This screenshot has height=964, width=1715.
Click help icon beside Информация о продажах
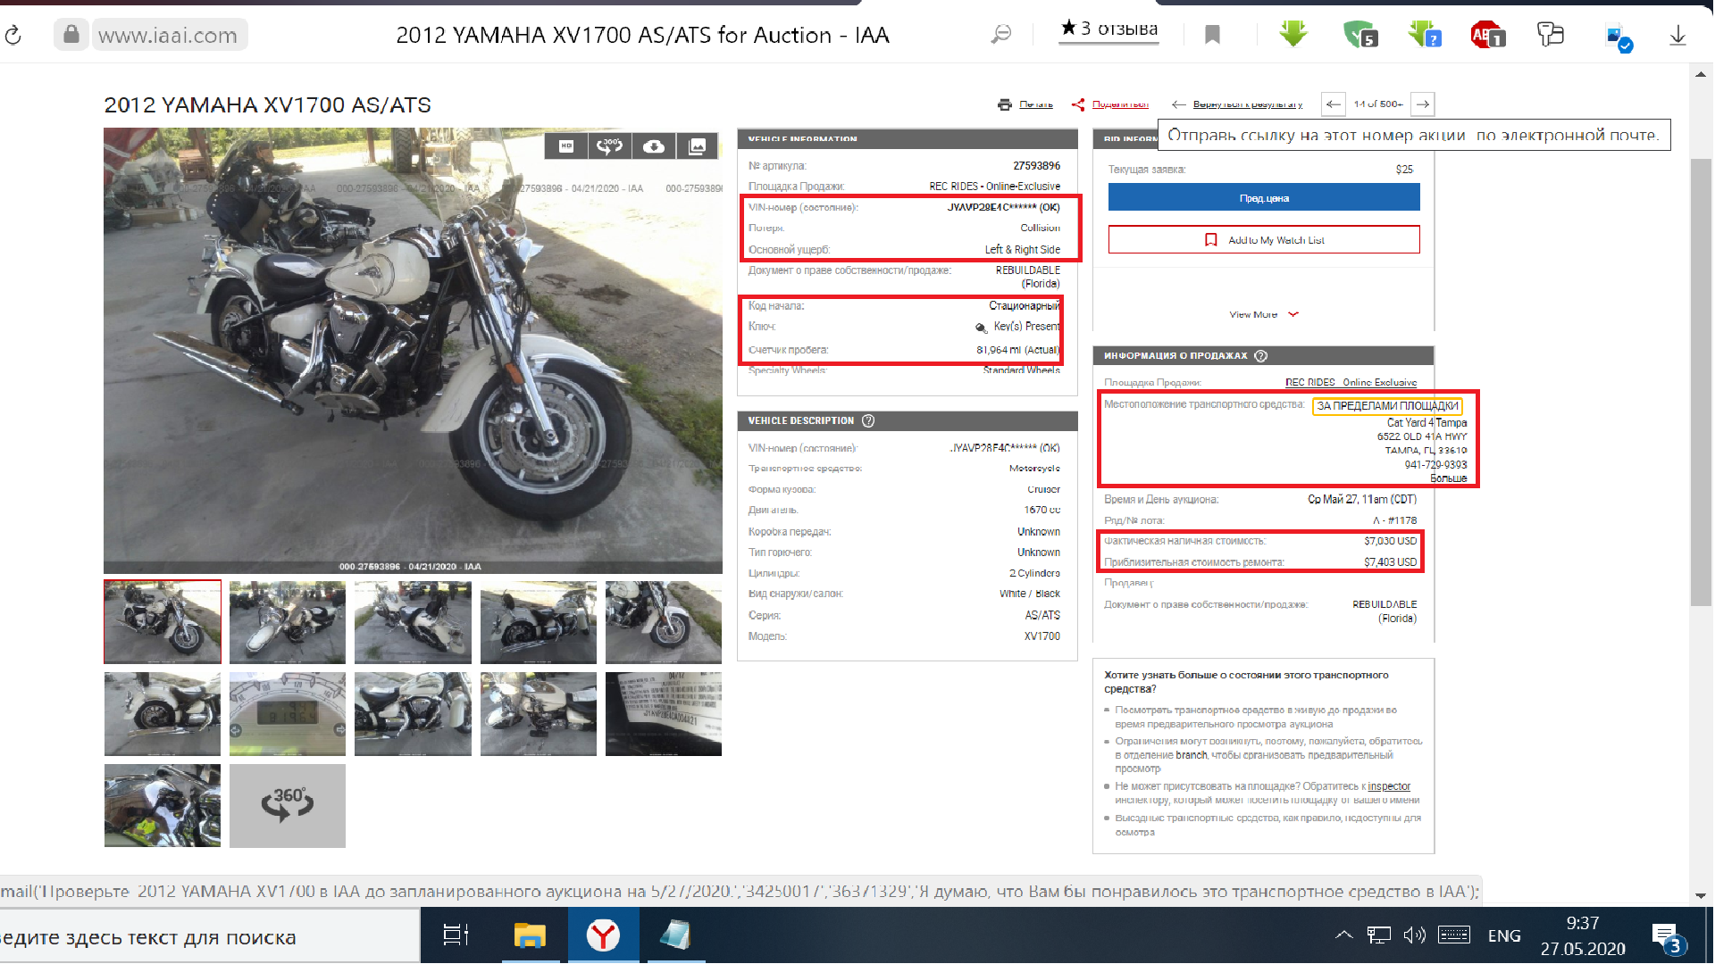[1261, 355]
